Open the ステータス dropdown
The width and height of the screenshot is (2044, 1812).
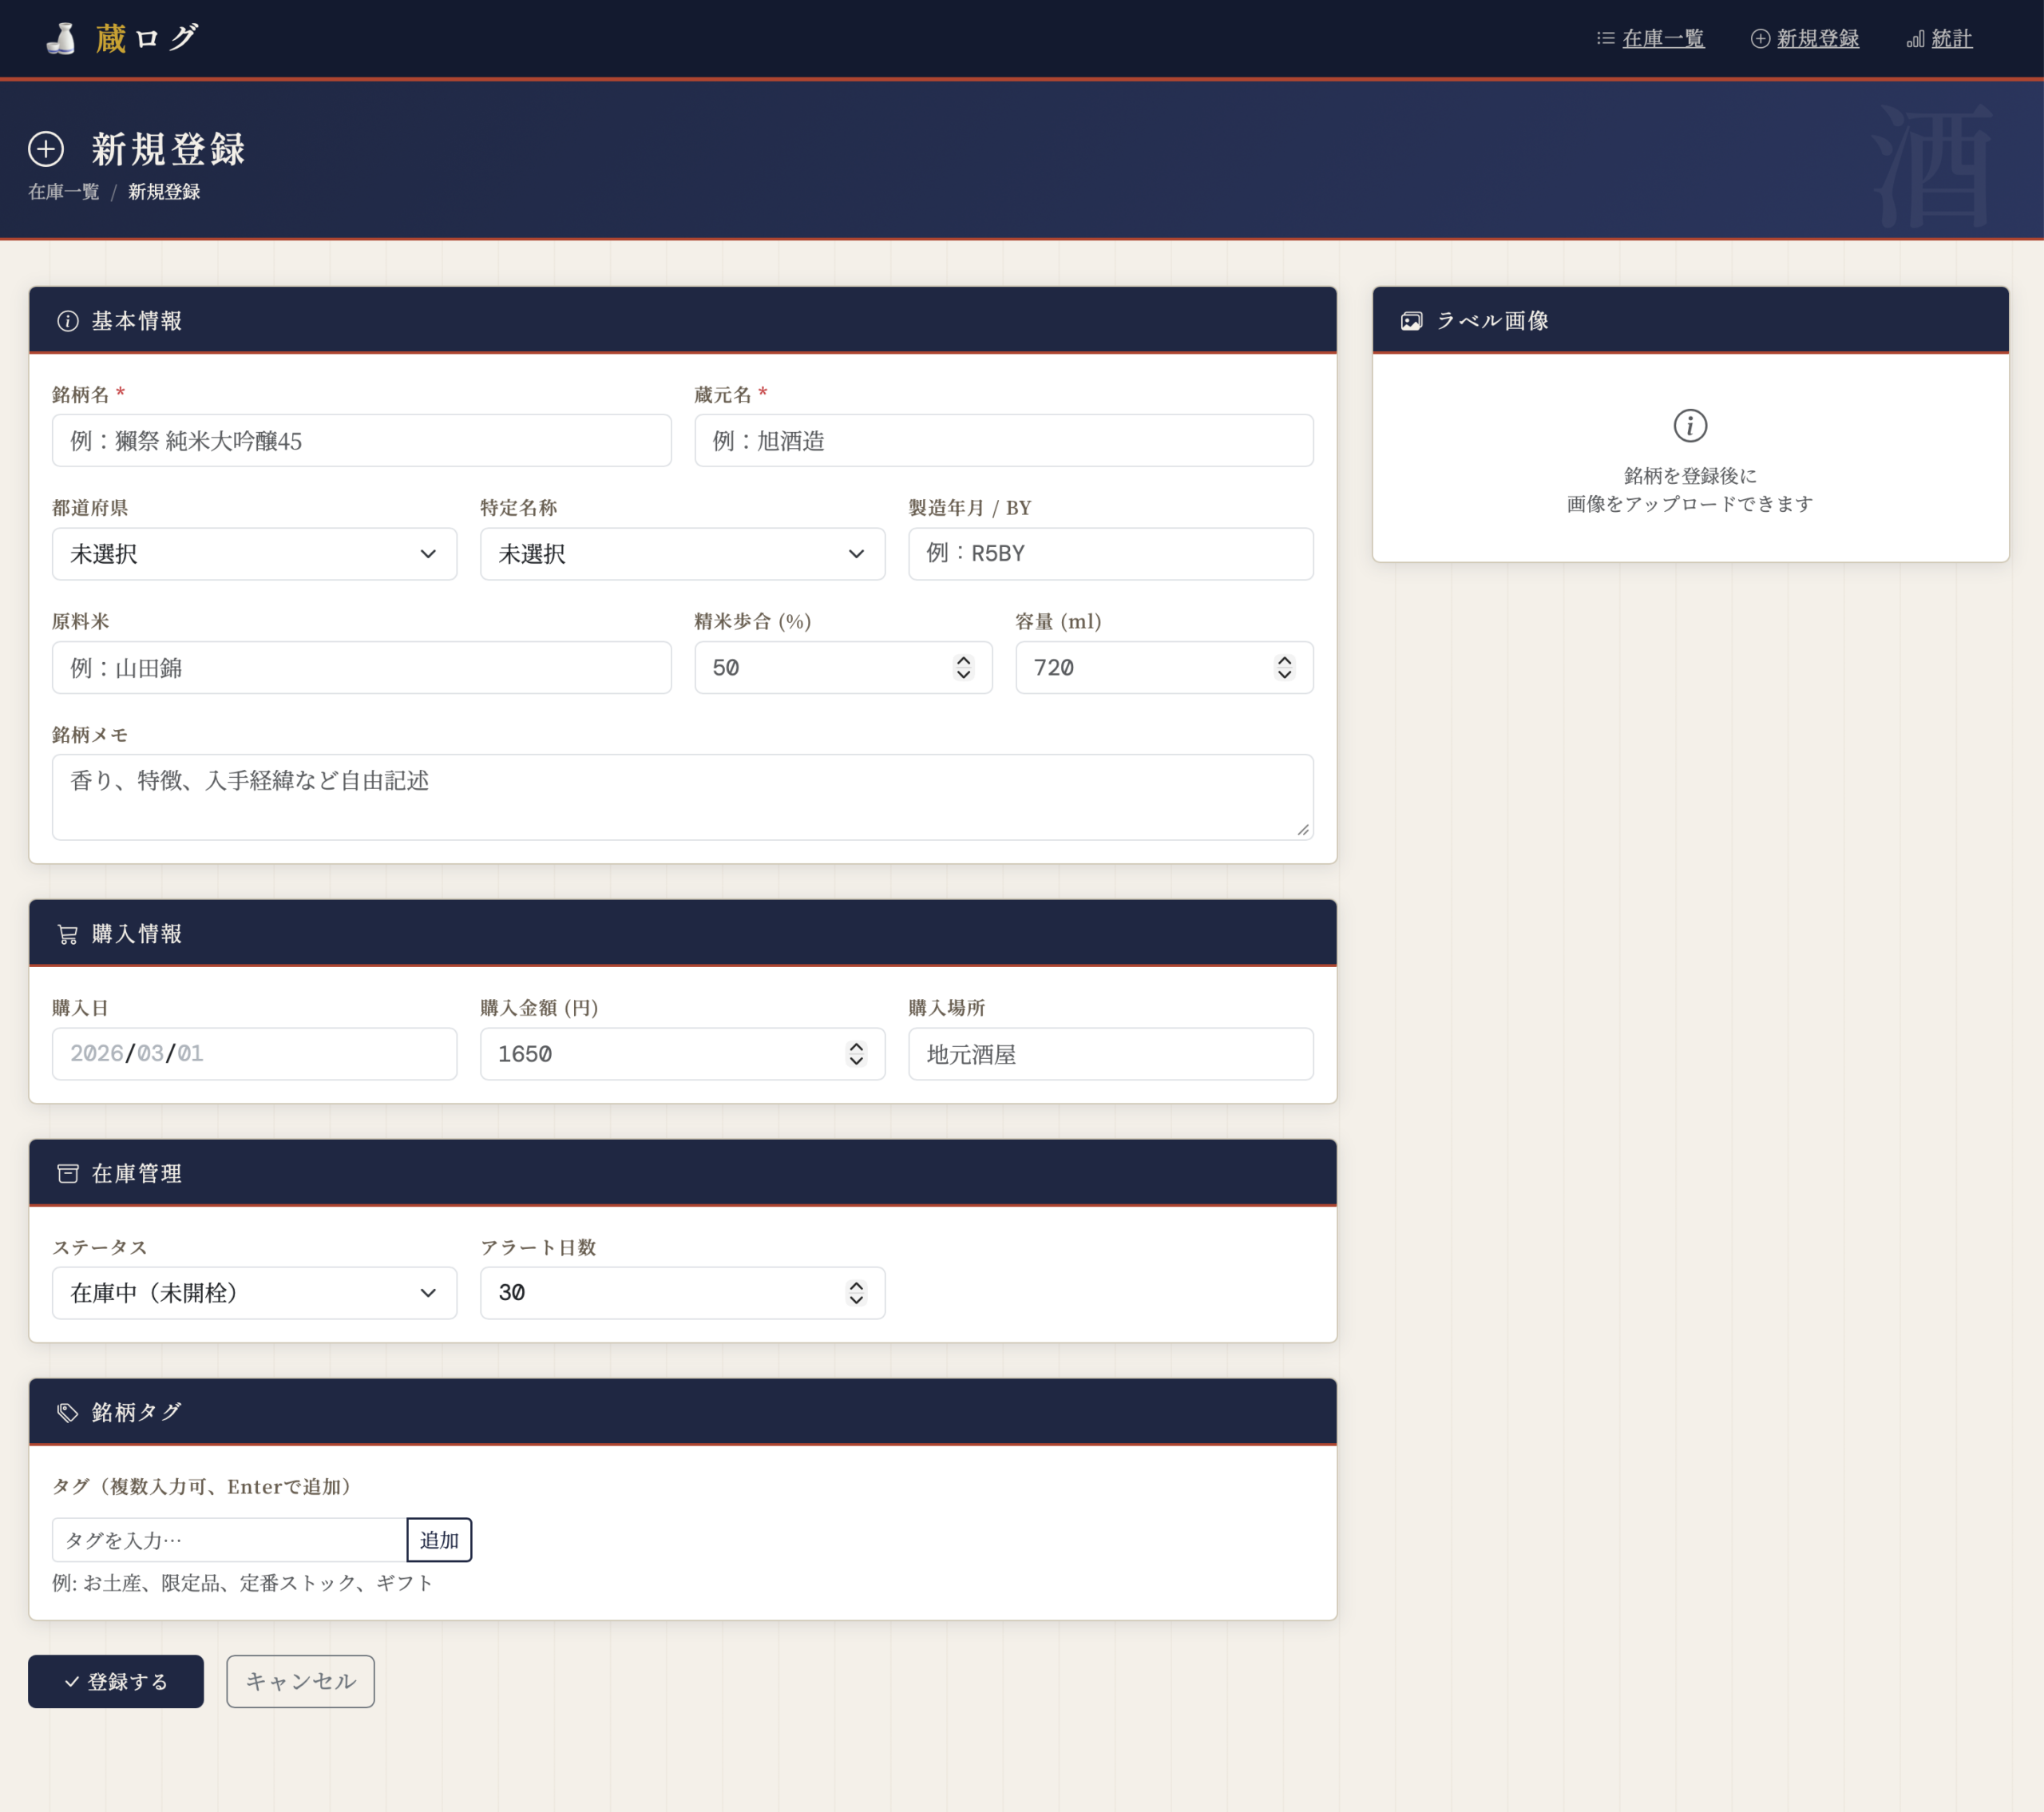pos(254,1293)
